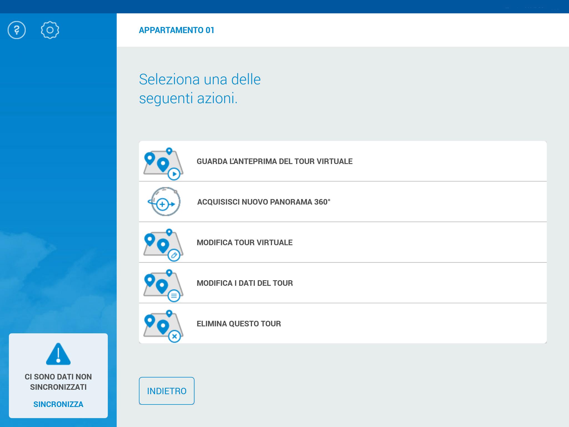The image size is (569, 427).
Task: Click the Sincronizza link
Action: (x=58, y=404)
